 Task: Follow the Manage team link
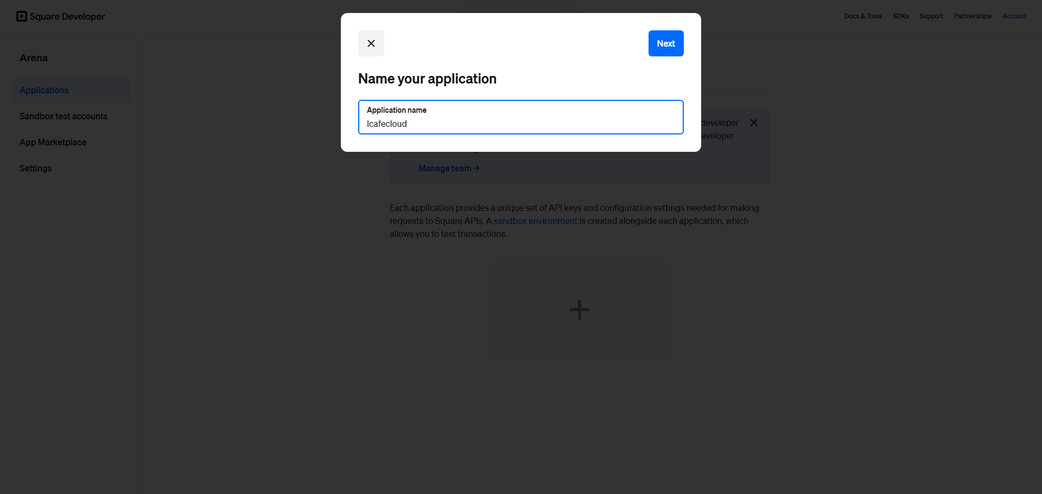point(449,168)
